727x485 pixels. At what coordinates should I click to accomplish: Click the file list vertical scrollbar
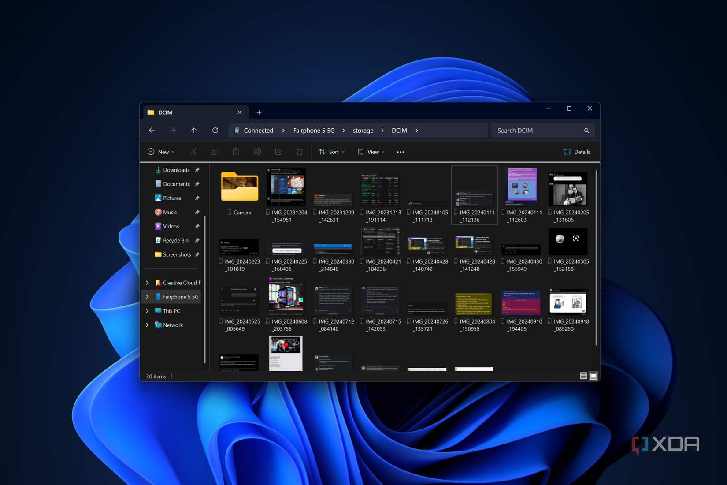596,257
